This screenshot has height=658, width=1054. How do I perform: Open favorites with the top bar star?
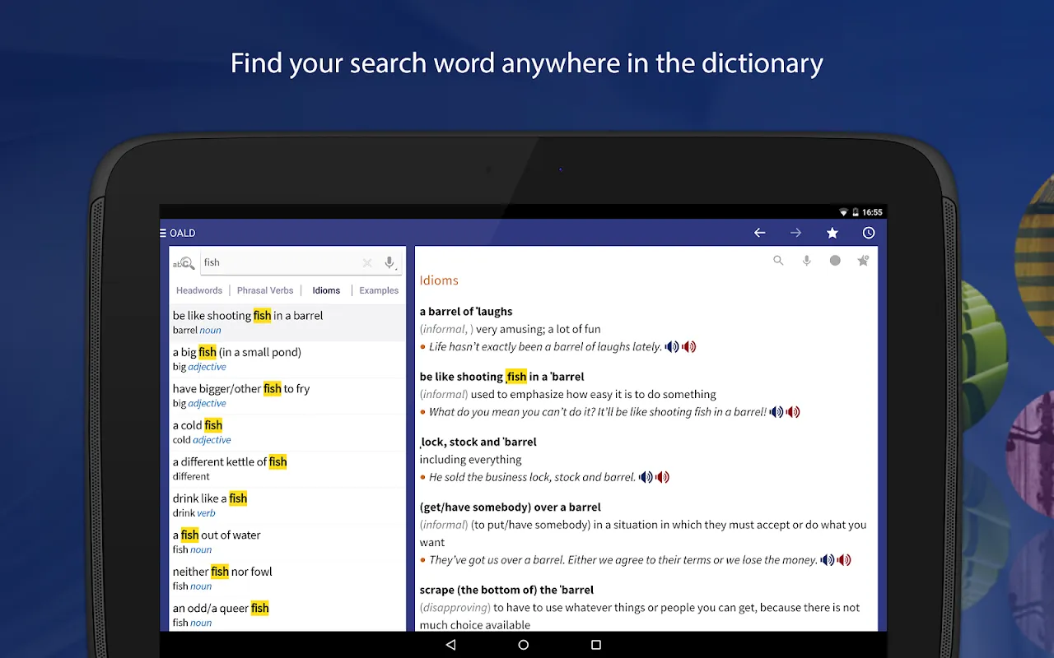point(832,233)
